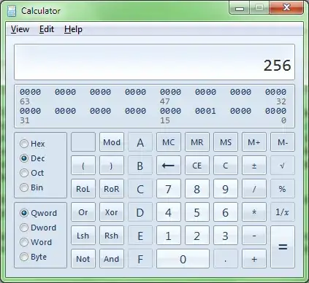Clear all with the C button beside CE
Image resolution: width=309 pixels, height=283 pixels.
(226, 166)
